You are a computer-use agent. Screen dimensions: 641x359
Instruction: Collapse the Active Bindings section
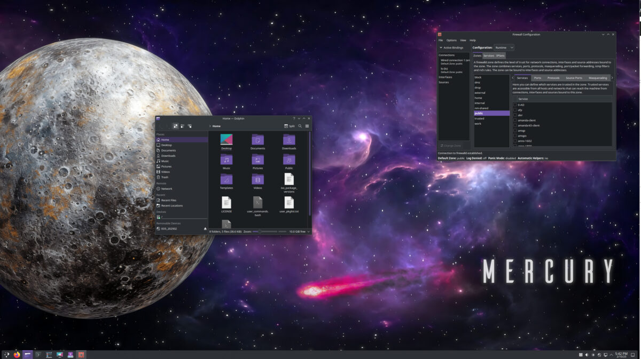(x=441, y=47)
